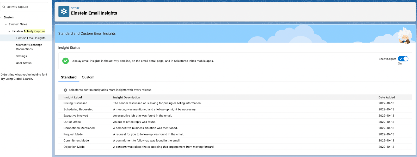Click the Insight Label column header
The image size is (417, 157).
pyautogui.click(x=73, y=98)
